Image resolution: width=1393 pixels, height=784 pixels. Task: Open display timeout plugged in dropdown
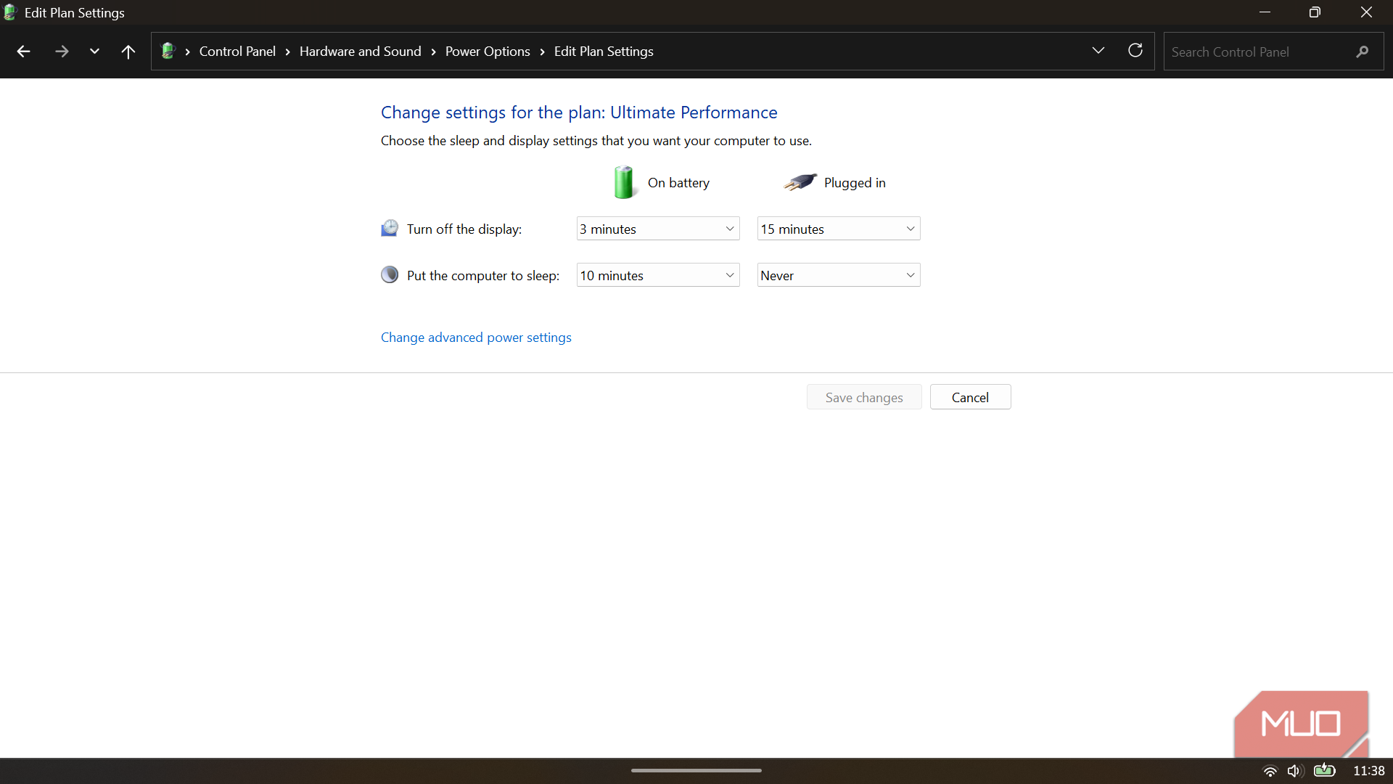839,229
